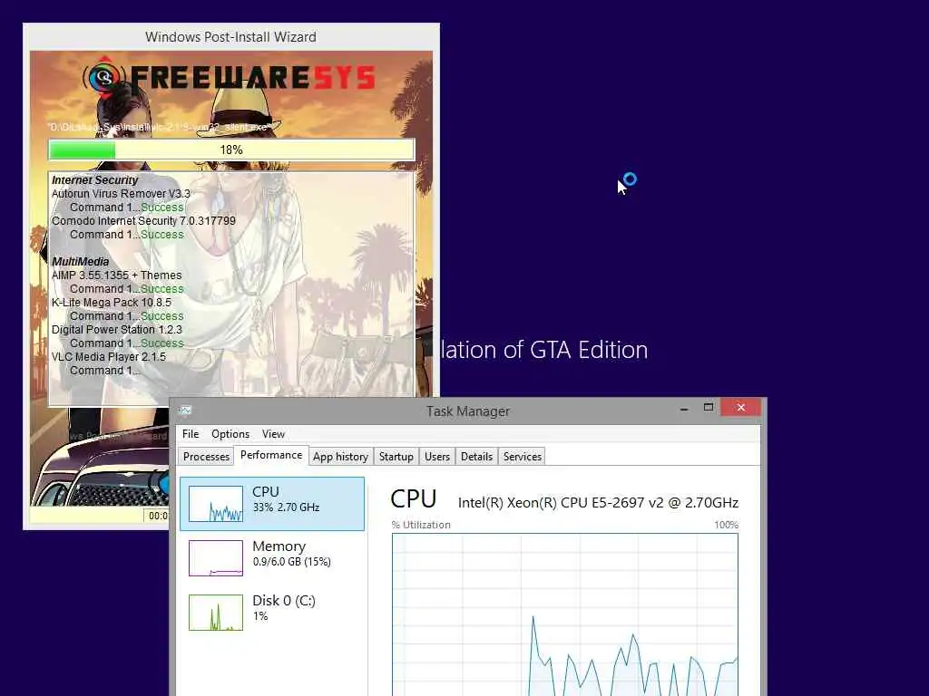
Task: Open the View menu in Task Manager
Action: tap(273, 434)
